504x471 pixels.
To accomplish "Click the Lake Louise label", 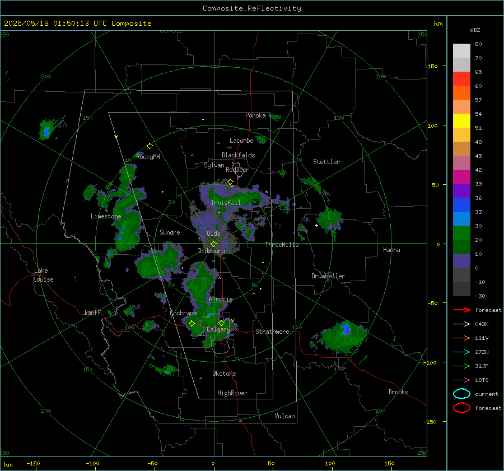I will (x=43, y=275).
